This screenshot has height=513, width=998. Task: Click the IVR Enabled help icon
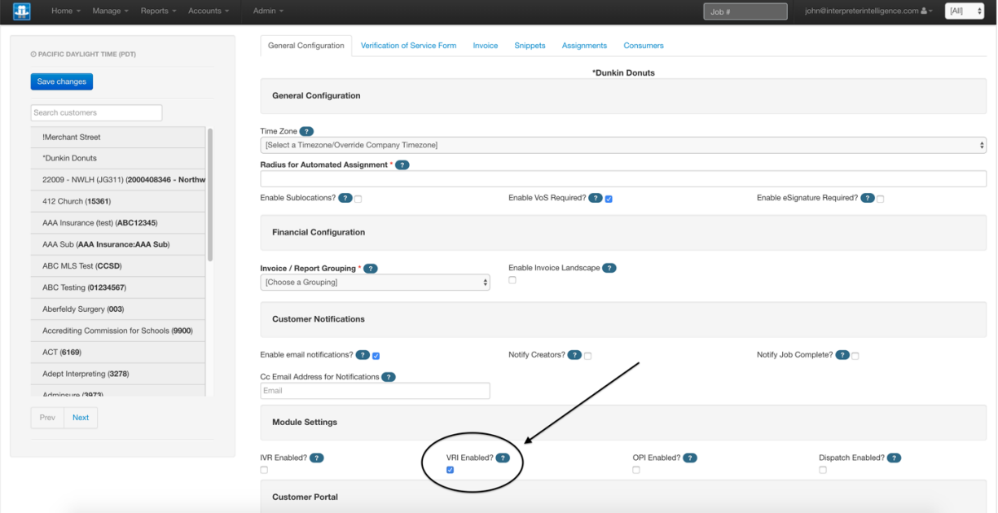coord(318,458)
